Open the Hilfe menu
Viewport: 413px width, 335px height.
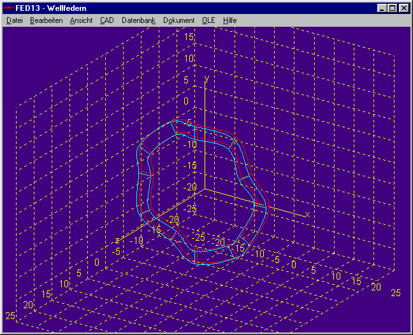click(229, 20)
